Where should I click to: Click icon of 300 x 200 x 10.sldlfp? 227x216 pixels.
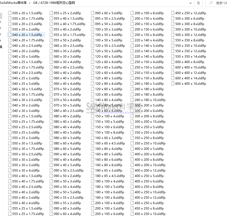132,121
